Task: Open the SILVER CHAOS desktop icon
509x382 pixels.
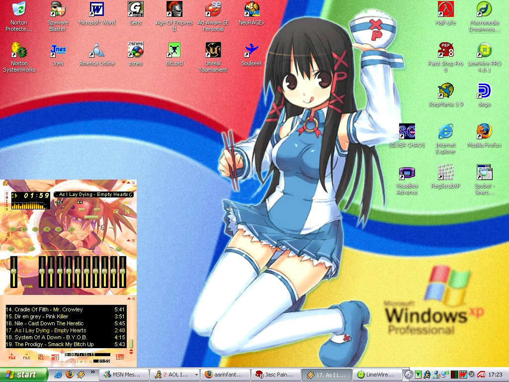Action: tap(407, 136)
